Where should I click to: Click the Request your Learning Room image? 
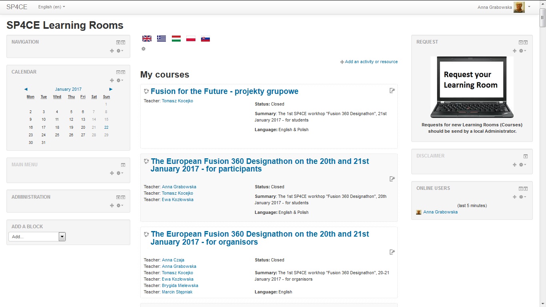point(472,87)
